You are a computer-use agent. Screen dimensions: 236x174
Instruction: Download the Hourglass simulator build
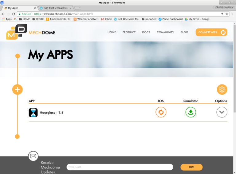point(191,112)
